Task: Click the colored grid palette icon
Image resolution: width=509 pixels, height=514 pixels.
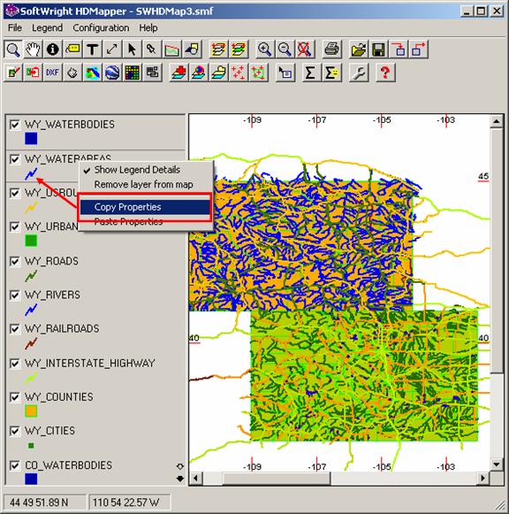Action: [x=133, y=73]
